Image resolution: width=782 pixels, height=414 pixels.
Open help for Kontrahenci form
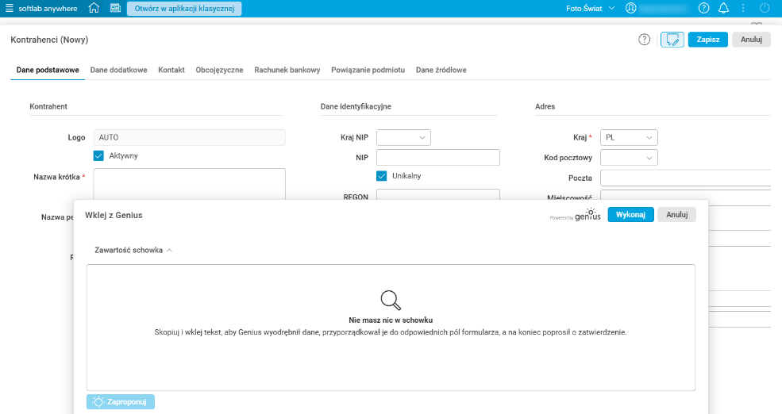[645, 40]
